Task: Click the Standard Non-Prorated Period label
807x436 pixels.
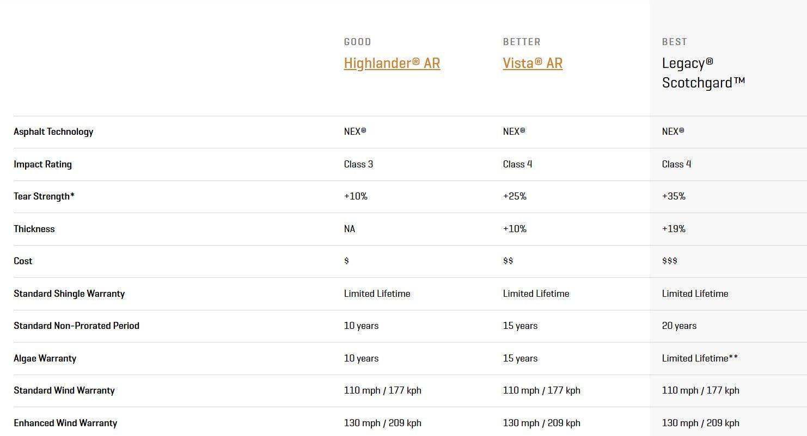Action: click(76, 326)
